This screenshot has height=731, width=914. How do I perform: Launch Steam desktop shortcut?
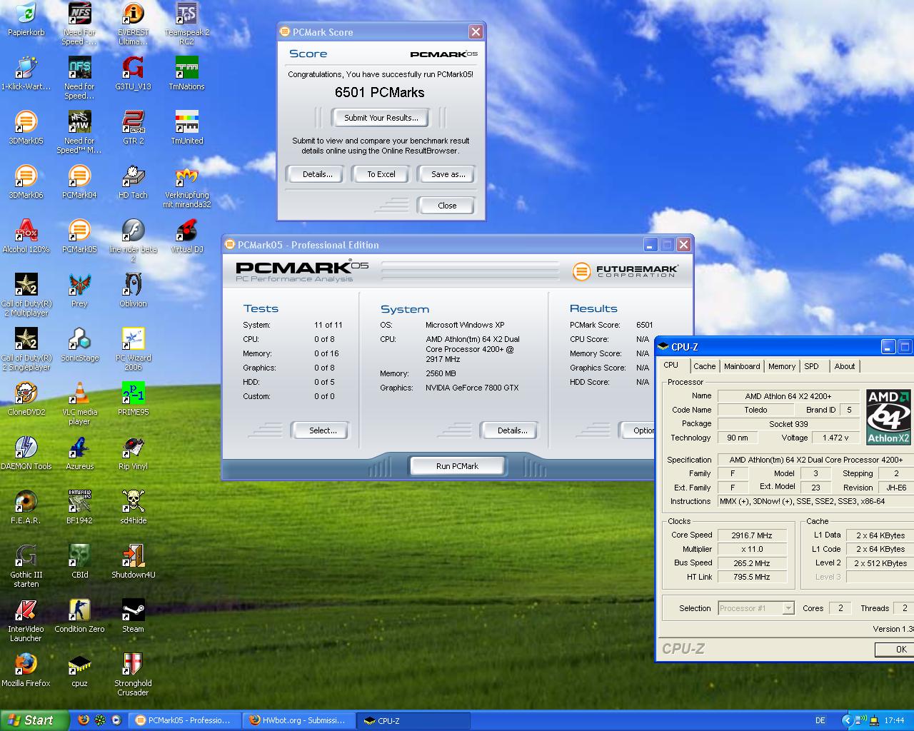tap(133, 615)
